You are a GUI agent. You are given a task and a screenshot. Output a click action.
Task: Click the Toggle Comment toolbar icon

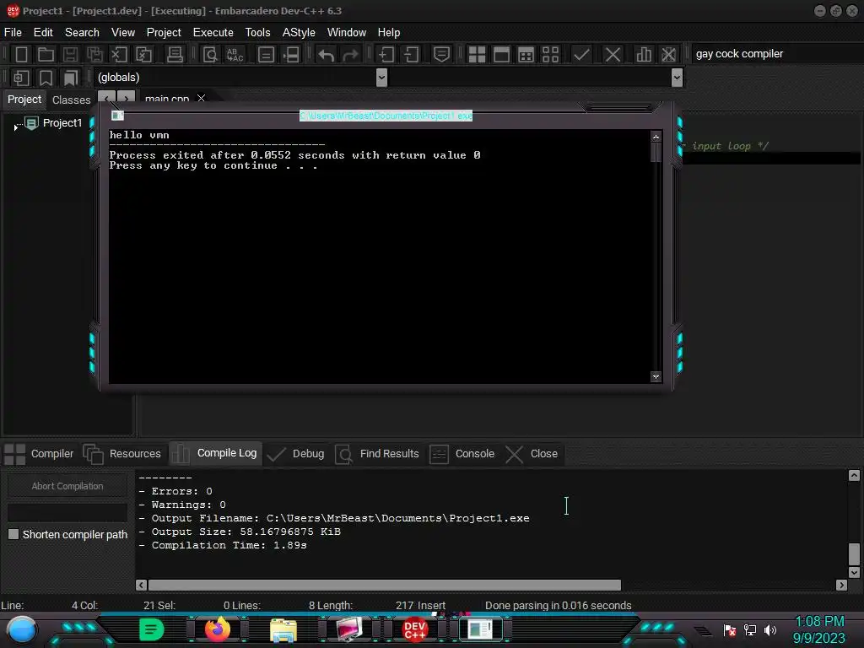point(441,55)
